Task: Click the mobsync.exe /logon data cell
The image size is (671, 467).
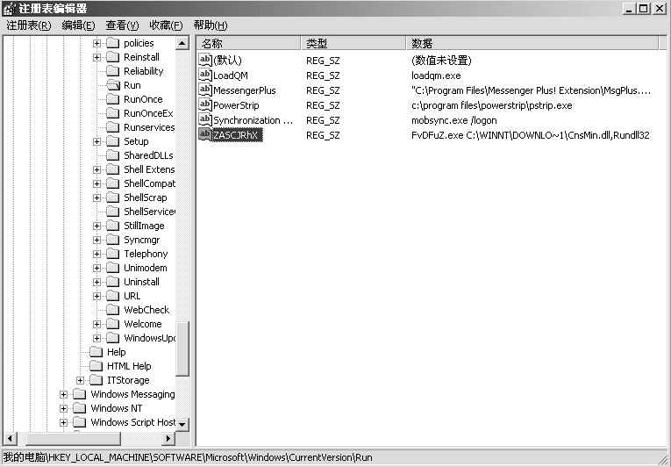Action: click(x=454, y=121)
